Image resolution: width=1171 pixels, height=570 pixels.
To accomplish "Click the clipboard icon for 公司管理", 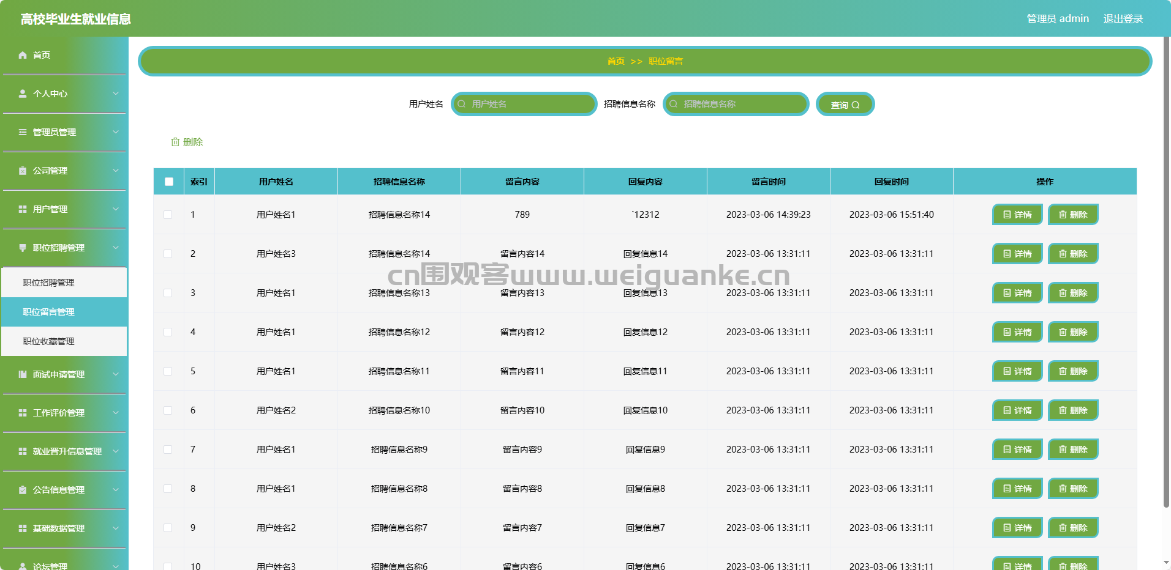I will tap(23, 171).
